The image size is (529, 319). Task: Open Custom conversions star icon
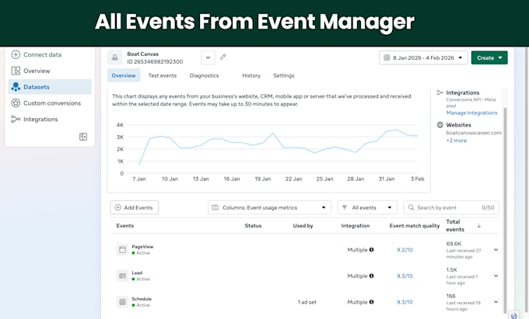(x=16, y=103)
